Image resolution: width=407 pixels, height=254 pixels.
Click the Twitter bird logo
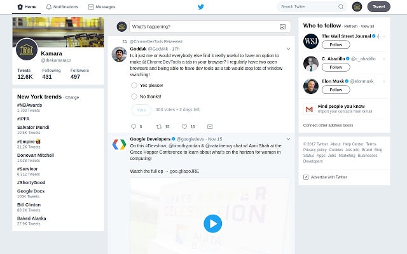(x=201, y=7)
